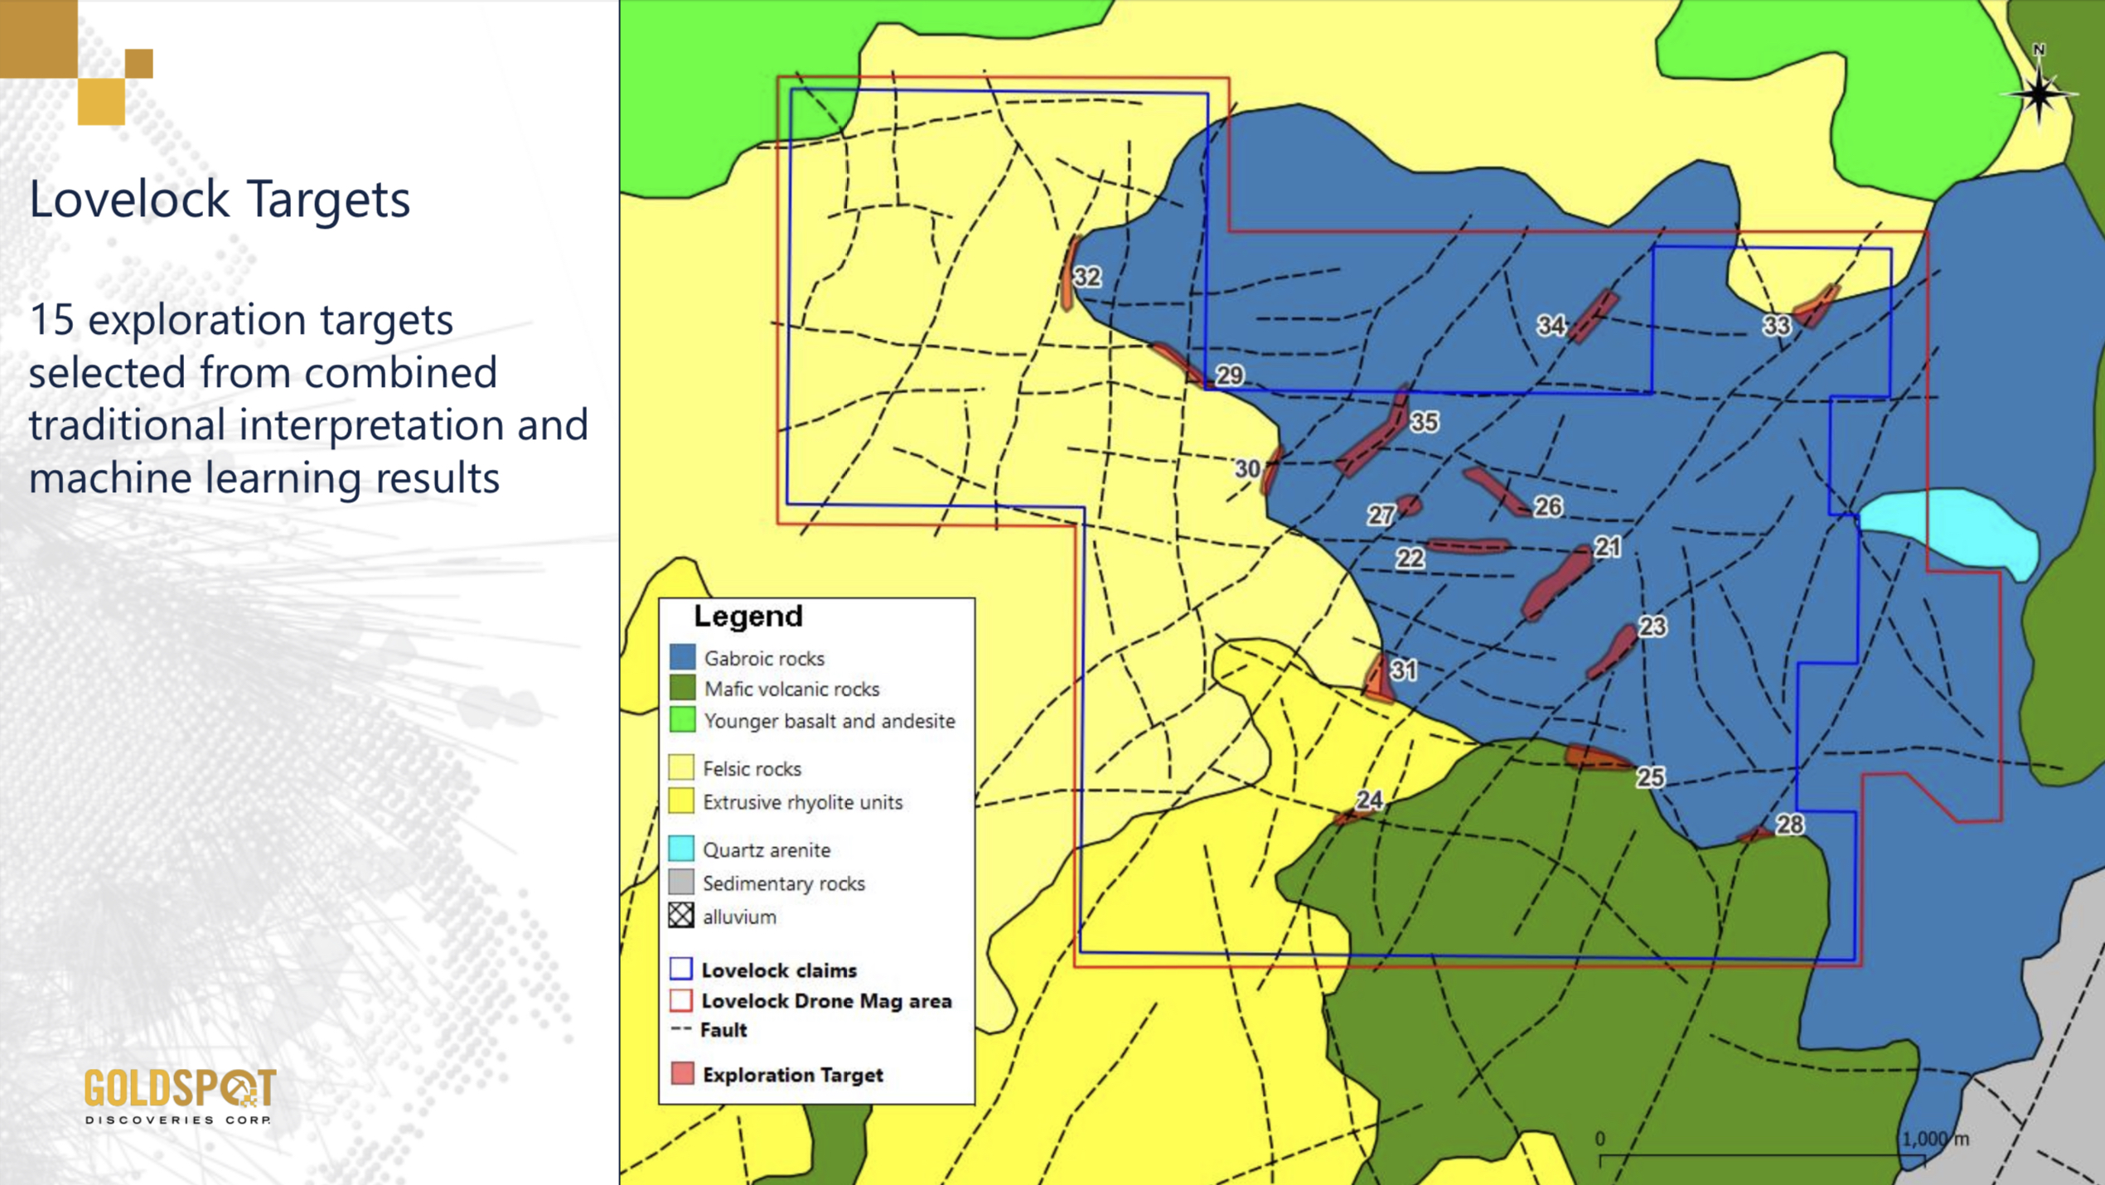This screenshot has width=2105, height=1185.
Task: Click target label 29 on the map
Action: (x=1229, y=375)
